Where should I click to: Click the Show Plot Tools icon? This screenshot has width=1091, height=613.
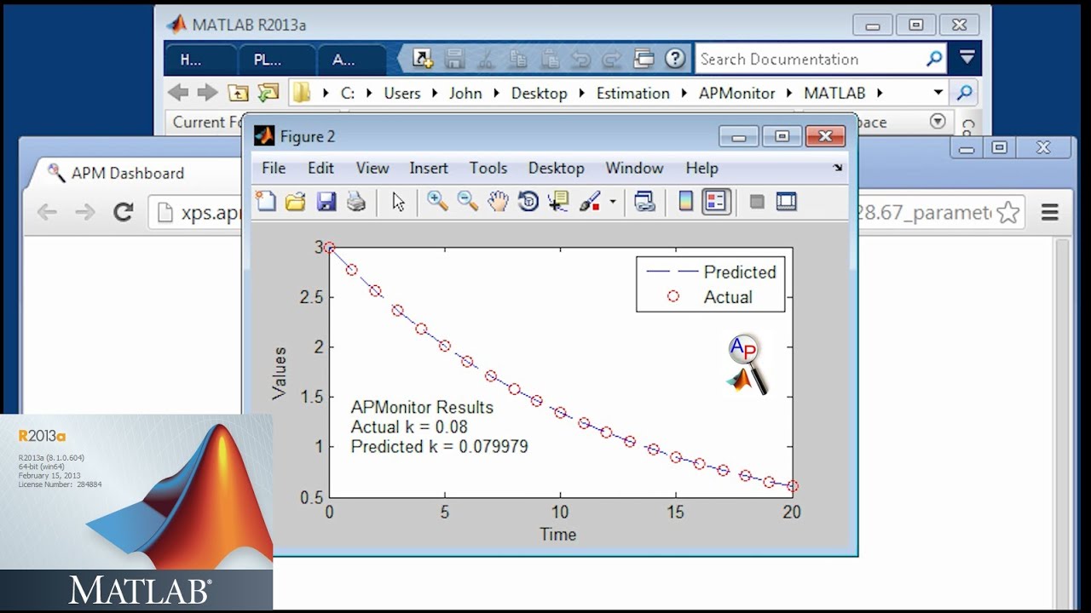tap(786, 202)
